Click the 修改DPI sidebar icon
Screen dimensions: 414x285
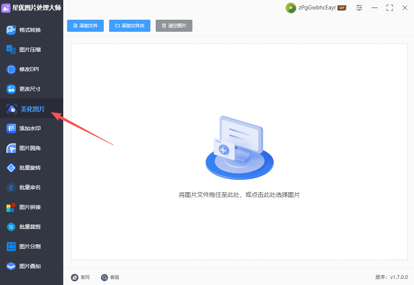pyautogui.click(x=11, y=69)
